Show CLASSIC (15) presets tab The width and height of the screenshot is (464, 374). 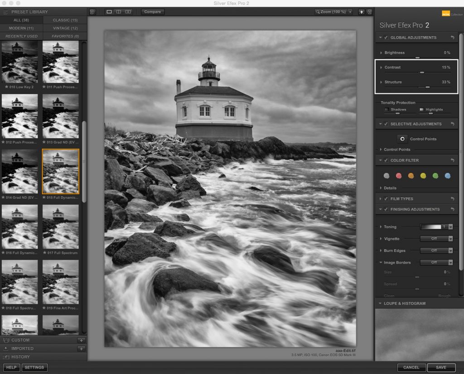65,20
